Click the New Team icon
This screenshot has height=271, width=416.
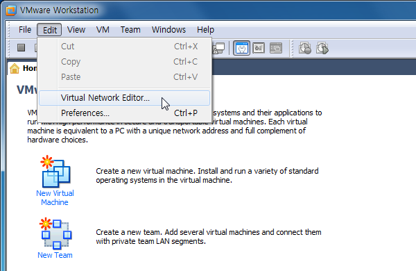click(55, 233)
